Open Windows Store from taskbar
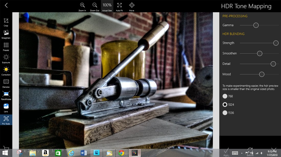This screenshot has width=281, height=157. click(x=58, y=153)
